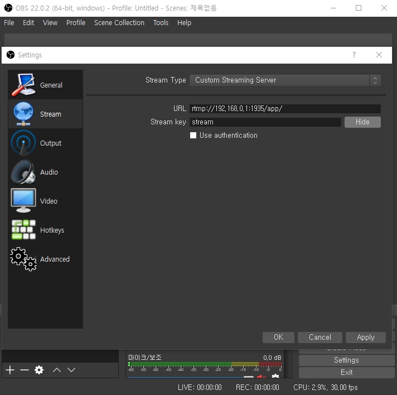The height and width of the screenshot is (395, 397).
Task: Click the plus icon to add scene
Action: [x=10, y=370]
